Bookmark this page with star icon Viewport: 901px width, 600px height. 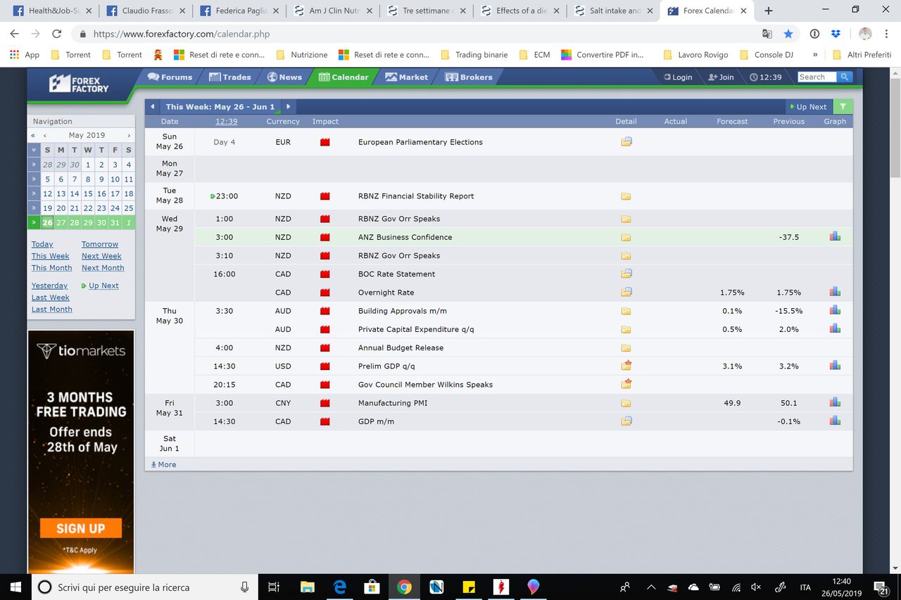pos(788,34)
